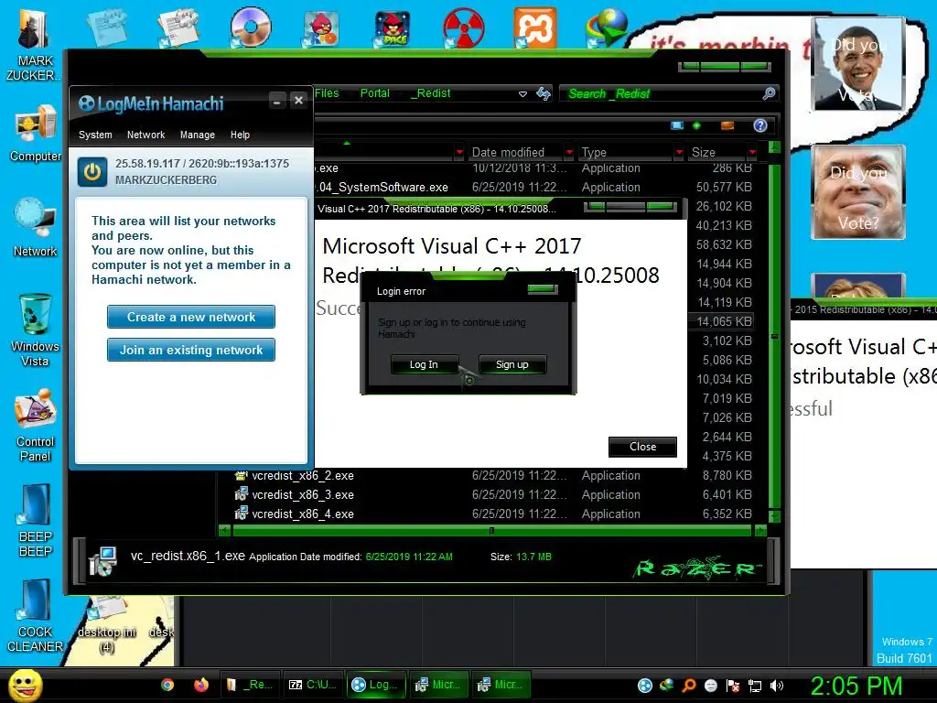Open the Hamachi Help menu
Viewport: 937px width, 703px height.
[241, 135]
